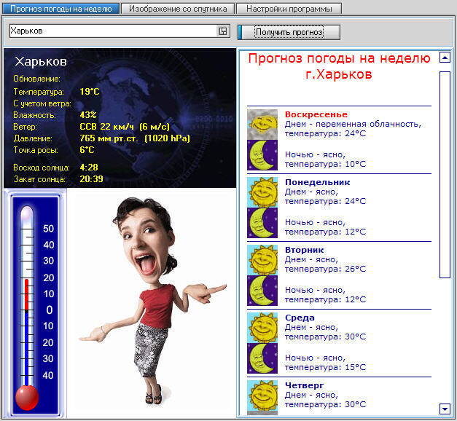Image resolution: width=457 pixels, height=421 pixels.
Task: Open the Настройки программы tab
Action: point(289,9)
